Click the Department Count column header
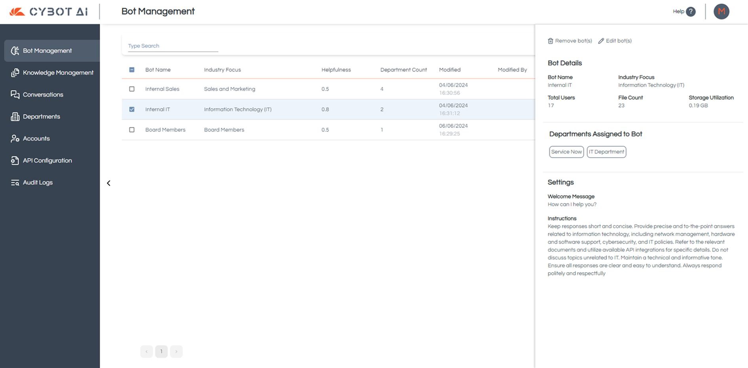Viewport: 748px width, 368px height. point(403,70)
